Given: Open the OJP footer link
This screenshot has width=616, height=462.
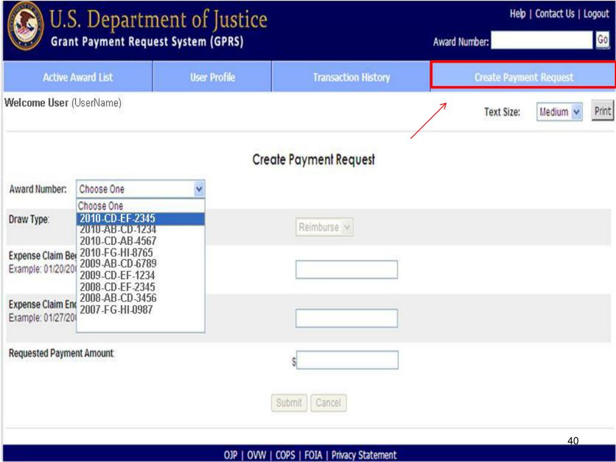Looking at the screenshot, I should pyautogui.click(x=230, y=455).
